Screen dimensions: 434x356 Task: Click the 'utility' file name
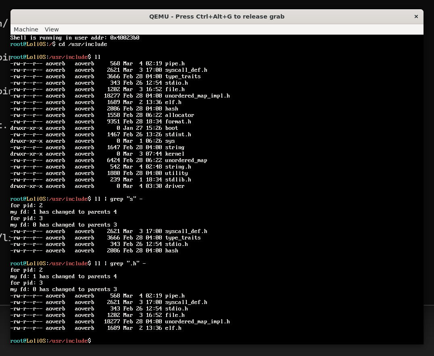click(x=176, y=173)
